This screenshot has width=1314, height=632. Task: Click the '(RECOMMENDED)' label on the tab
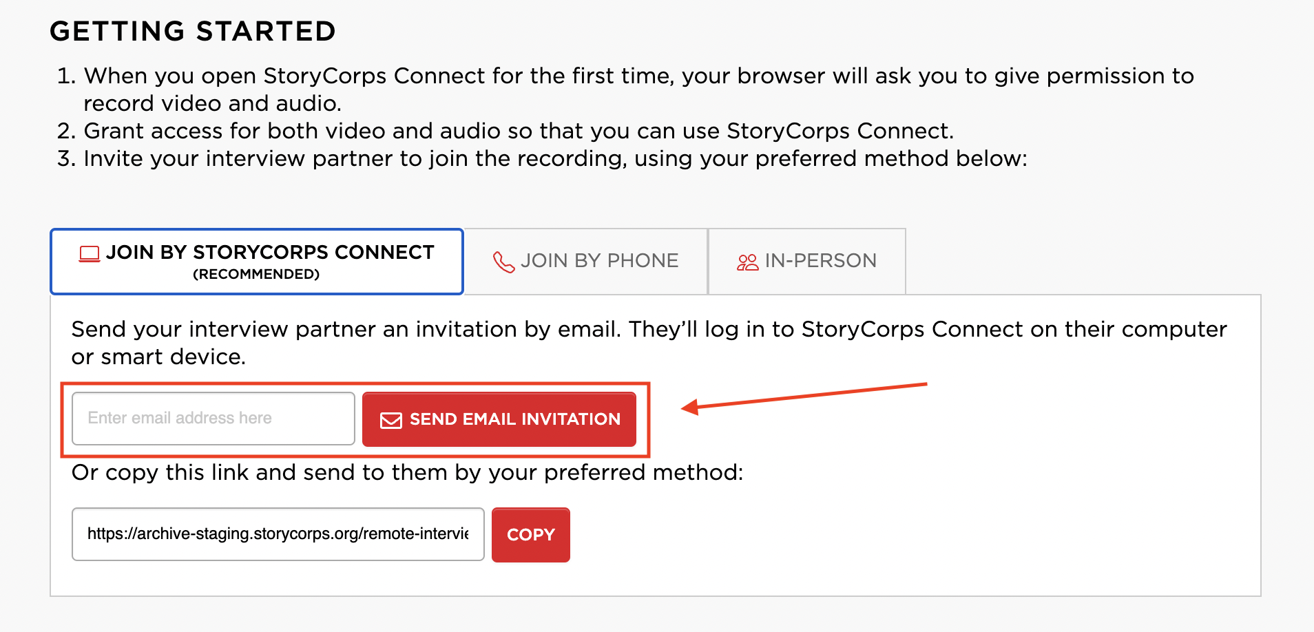click(x=256, y=274)
